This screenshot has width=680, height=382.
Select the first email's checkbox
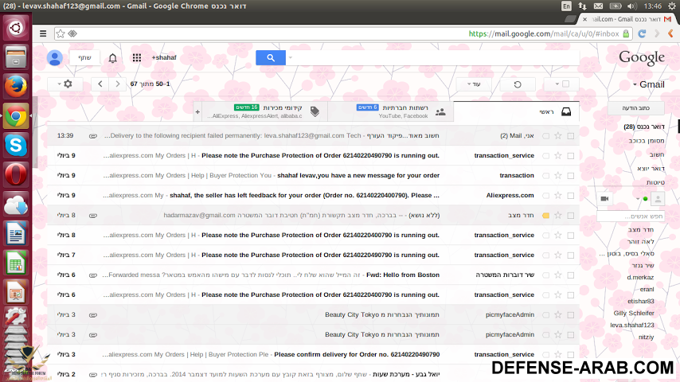[x=570, y=135]
